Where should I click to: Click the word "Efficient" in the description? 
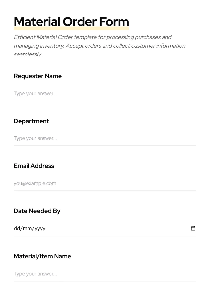pos(24,37)
